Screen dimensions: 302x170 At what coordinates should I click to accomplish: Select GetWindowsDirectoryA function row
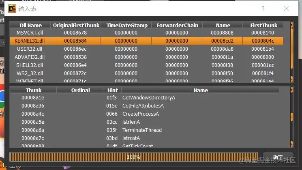tap(144, 98)
